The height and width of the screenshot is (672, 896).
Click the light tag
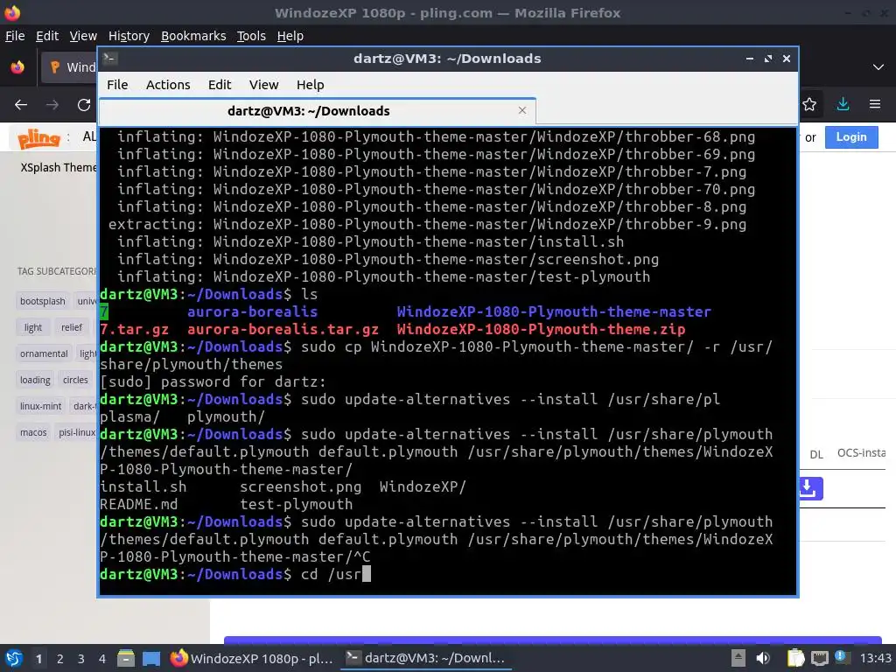coord(33,327)
